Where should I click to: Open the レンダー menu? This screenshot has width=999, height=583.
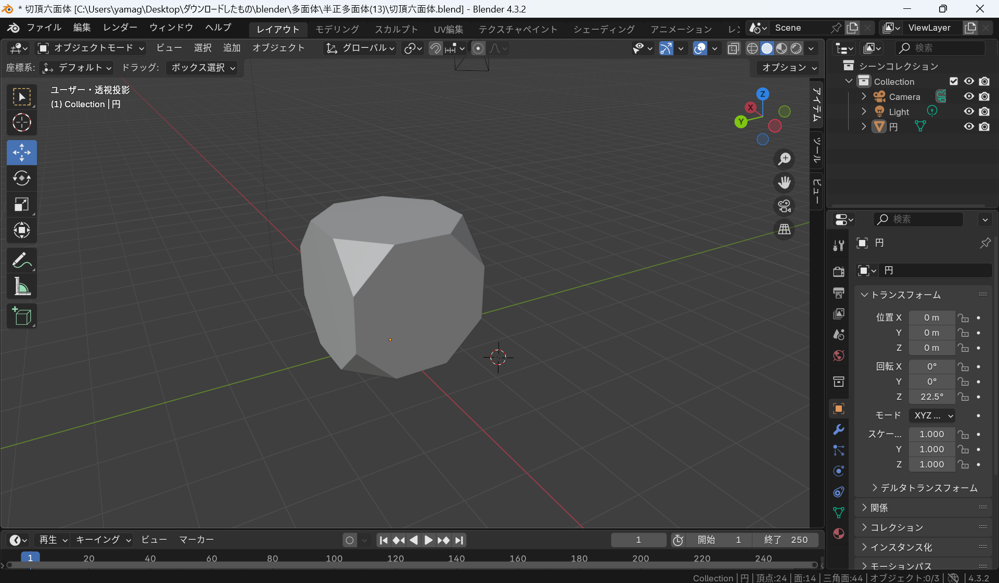click(x=120, y=28)
